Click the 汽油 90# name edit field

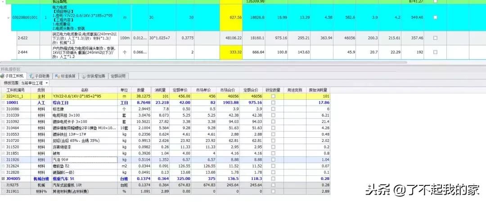pyautogui.click(x=85, y=160)
